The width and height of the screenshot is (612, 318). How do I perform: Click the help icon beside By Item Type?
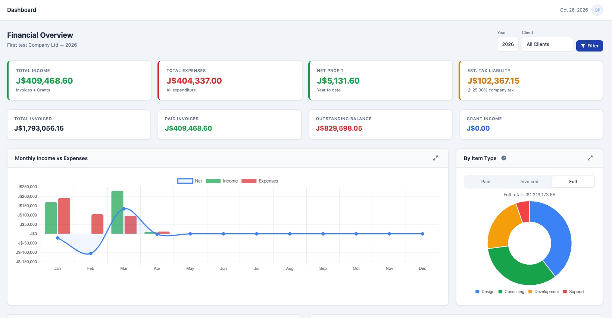504,158
